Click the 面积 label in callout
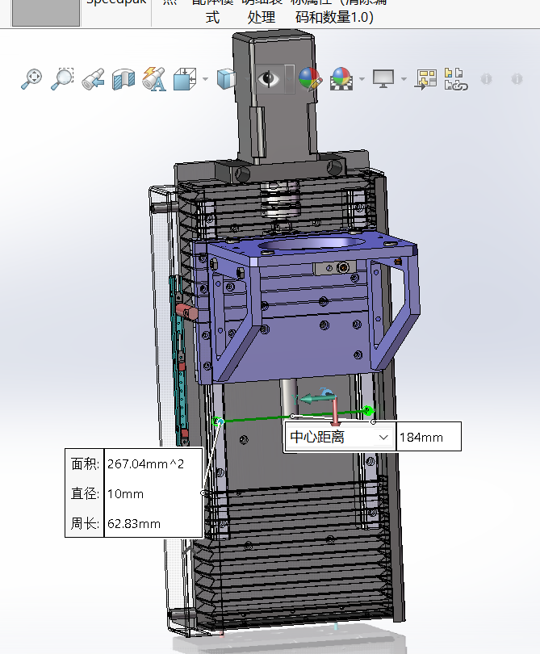Image resolution: width=540 pixels, height=654 pixels. coord(85,463)
